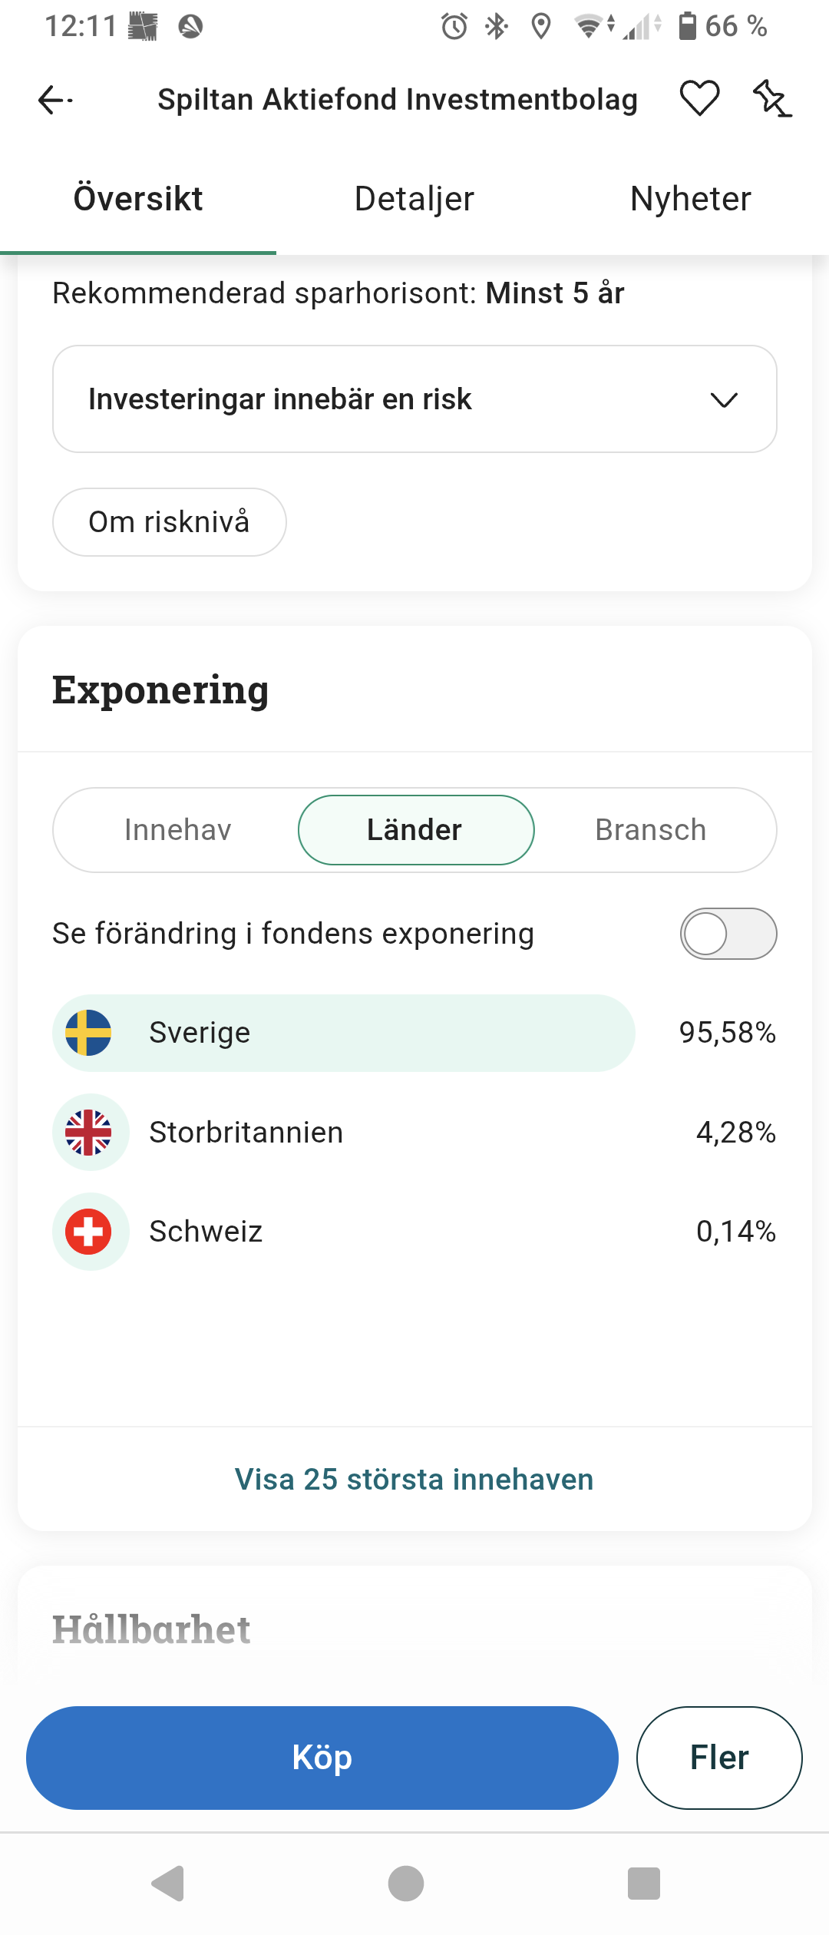Viewport: 829px width, 1935px height.
Task: Open Visa 25 största innehaven link
Action: click(414, 1479)
